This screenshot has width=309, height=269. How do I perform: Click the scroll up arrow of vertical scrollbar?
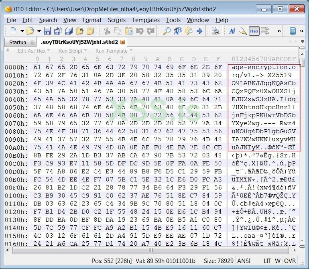point(302,54)
